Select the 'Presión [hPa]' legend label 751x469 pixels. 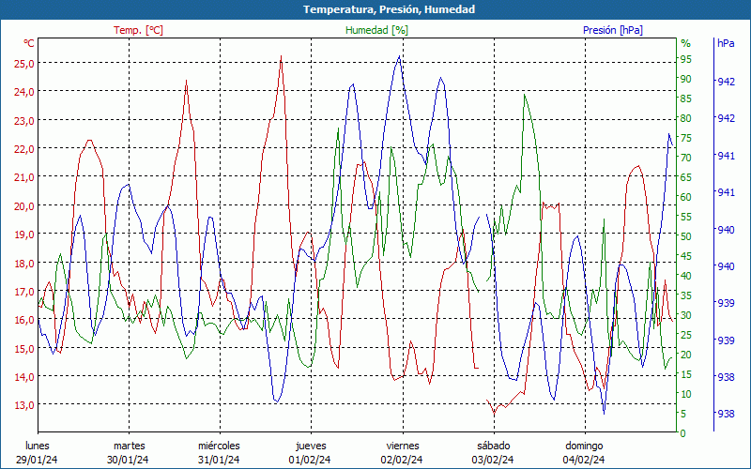tap(613, 30)
